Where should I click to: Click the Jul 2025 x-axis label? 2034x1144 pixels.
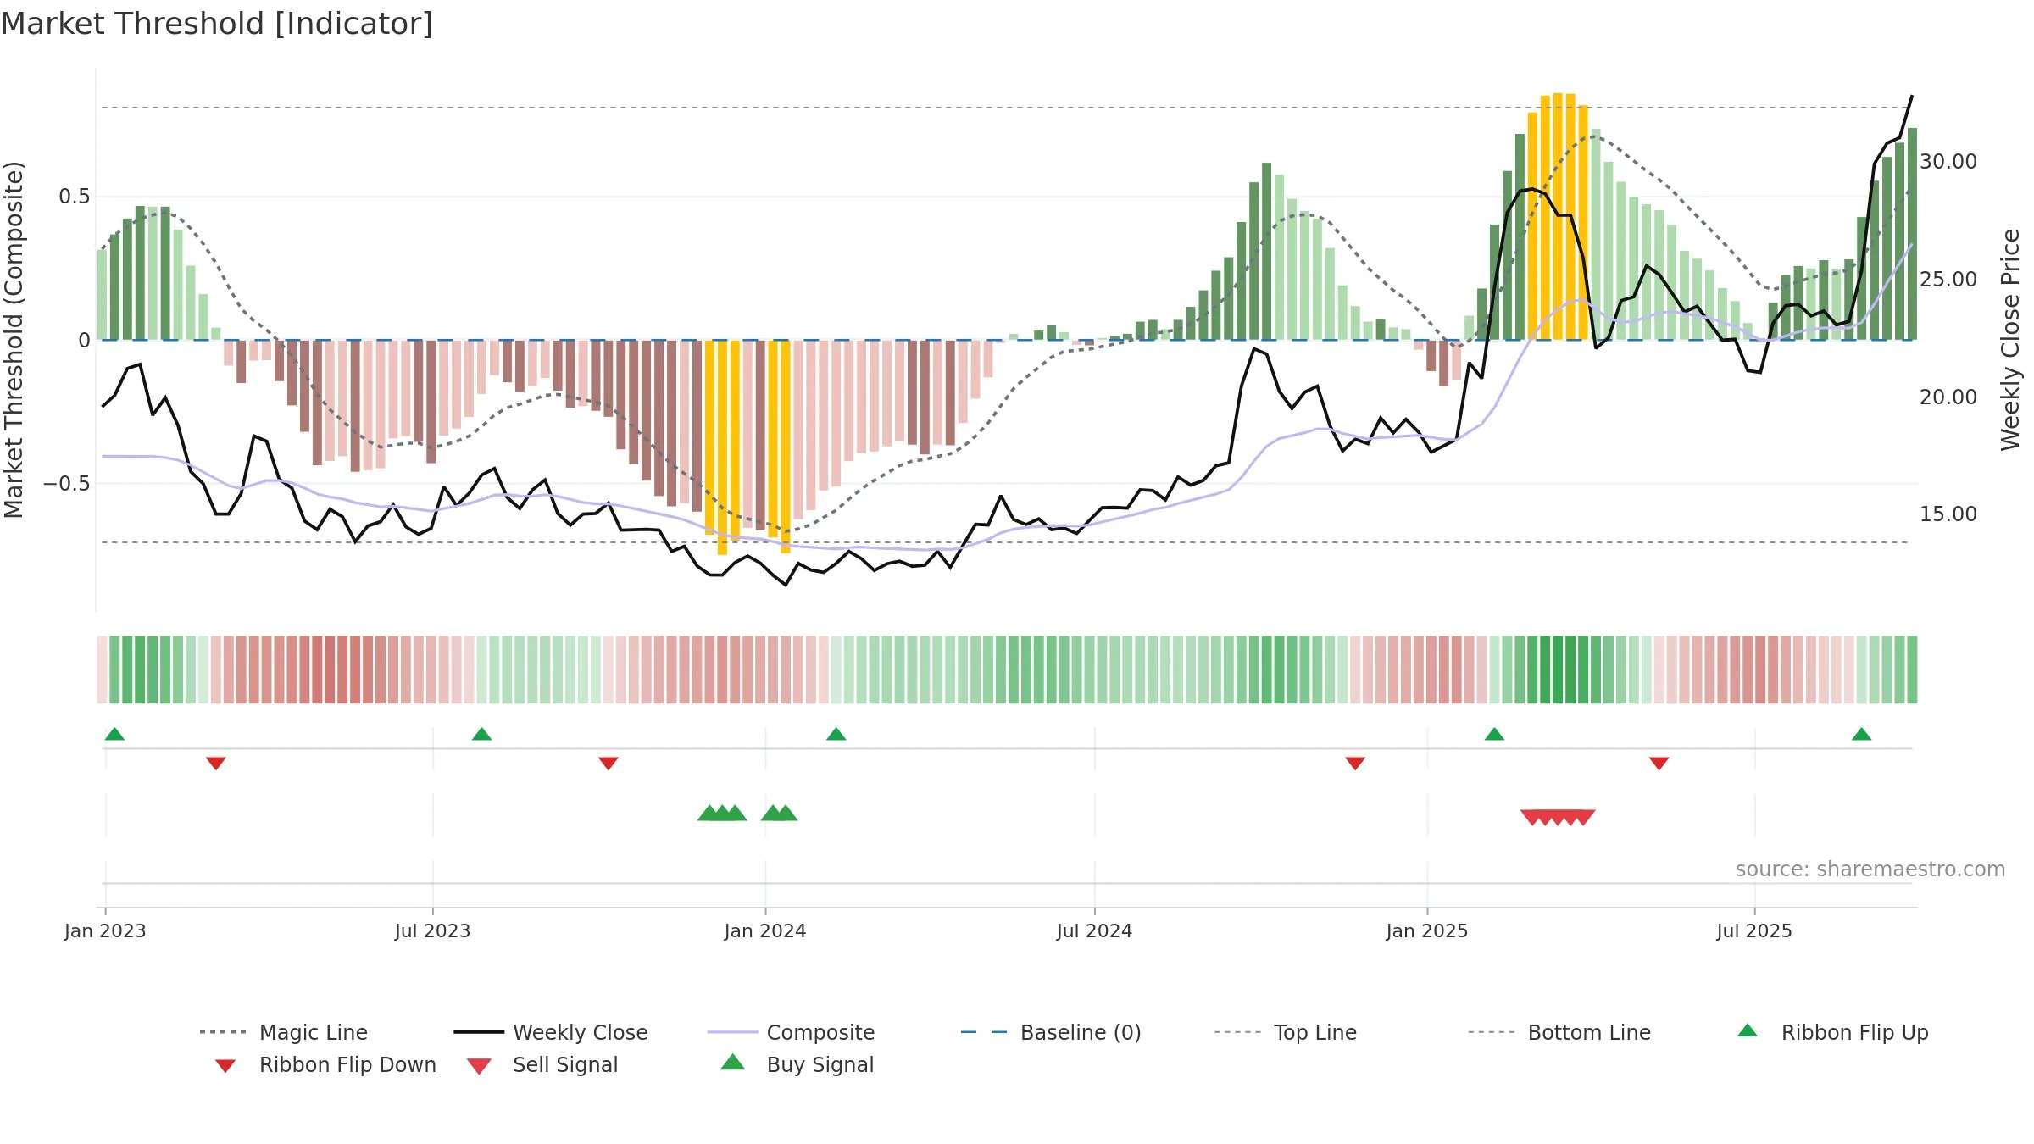[x=1754, y=930]
